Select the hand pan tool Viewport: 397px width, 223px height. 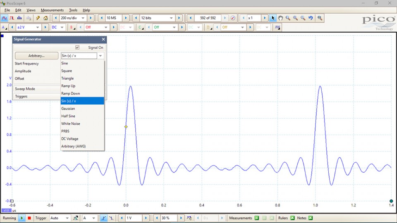(x=280, y=18)
